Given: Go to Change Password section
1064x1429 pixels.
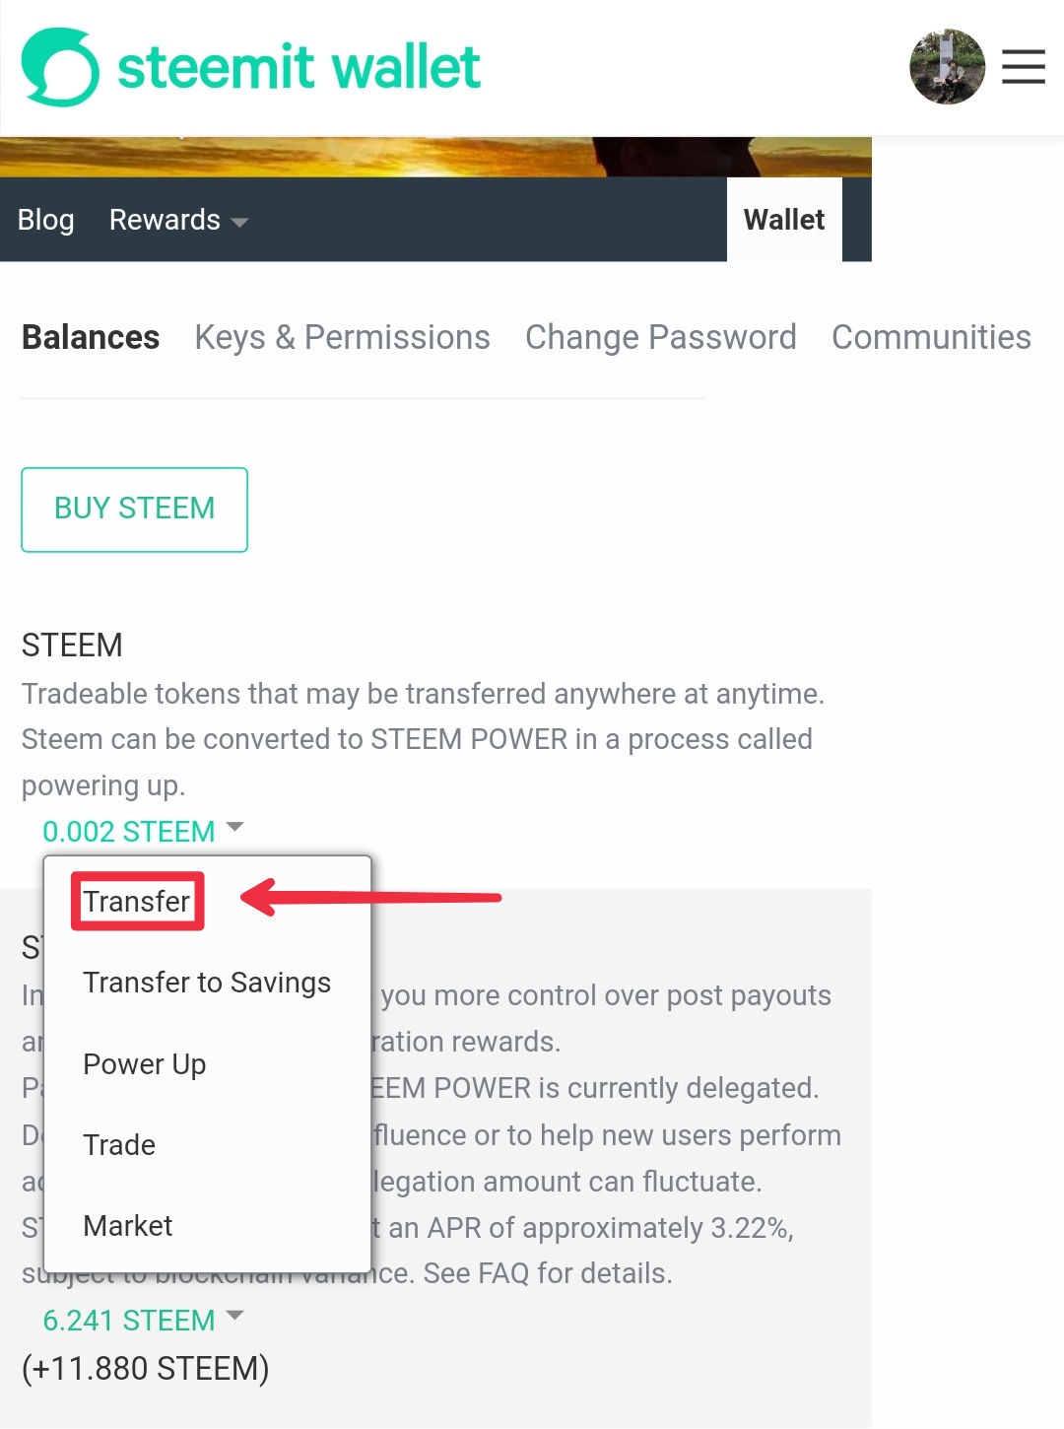Looking at the screenshot, I should click(660, 337).
